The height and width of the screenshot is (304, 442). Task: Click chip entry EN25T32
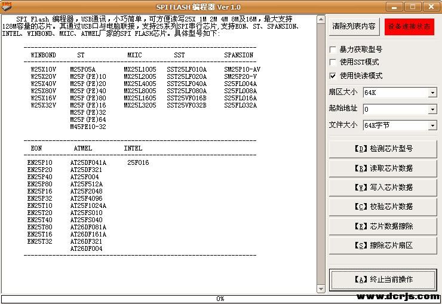tap(40, 242)
